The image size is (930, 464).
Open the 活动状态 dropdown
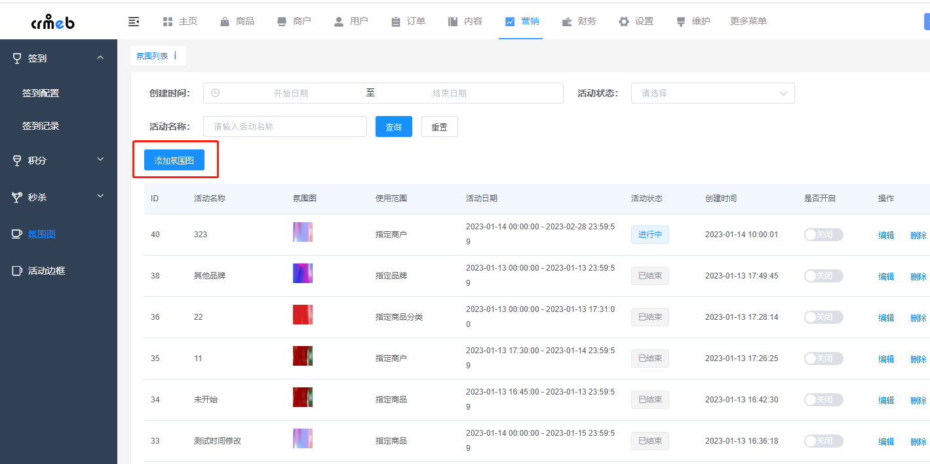tap(712, 93)
